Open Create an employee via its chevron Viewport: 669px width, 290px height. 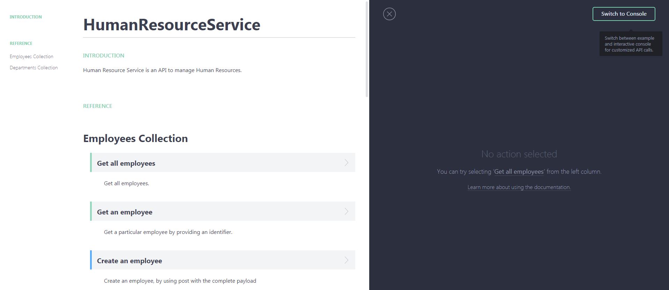[346, 260]
